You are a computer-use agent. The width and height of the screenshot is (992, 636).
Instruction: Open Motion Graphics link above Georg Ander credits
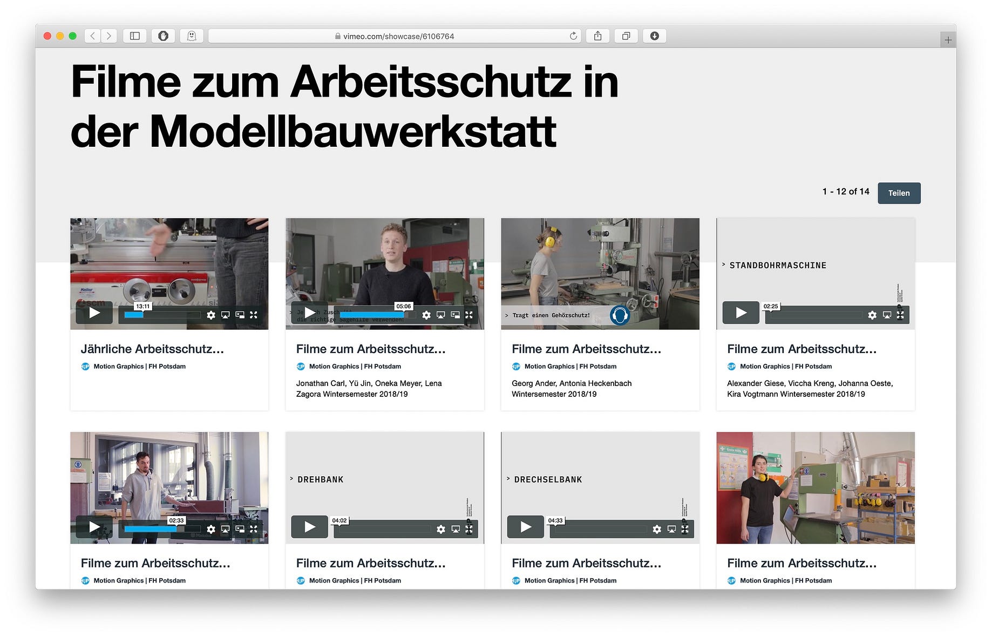570,366
